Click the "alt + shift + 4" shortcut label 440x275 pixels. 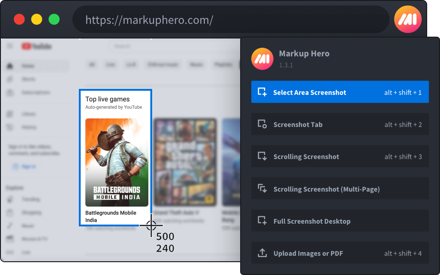tap(403, 253)
